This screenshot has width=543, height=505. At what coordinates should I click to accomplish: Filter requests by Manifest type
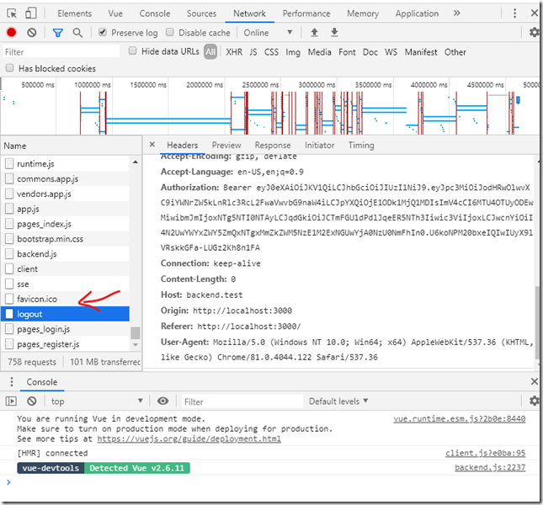[421, 52]
